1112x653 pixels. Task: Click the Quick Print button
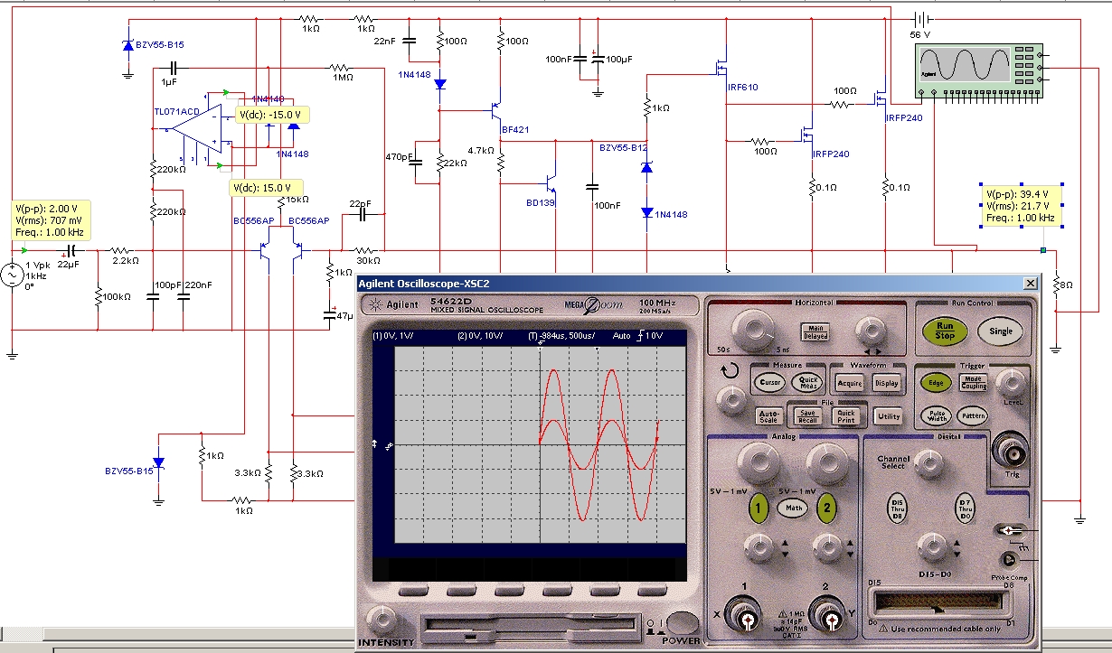pyautogui.click(x=845, y=416)
